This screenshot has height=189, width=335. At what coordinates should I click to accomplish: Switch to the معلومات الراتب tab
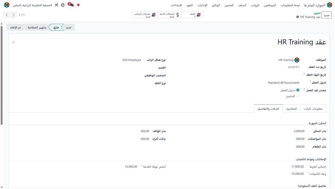pyautogui.click(x=313, y=109)
